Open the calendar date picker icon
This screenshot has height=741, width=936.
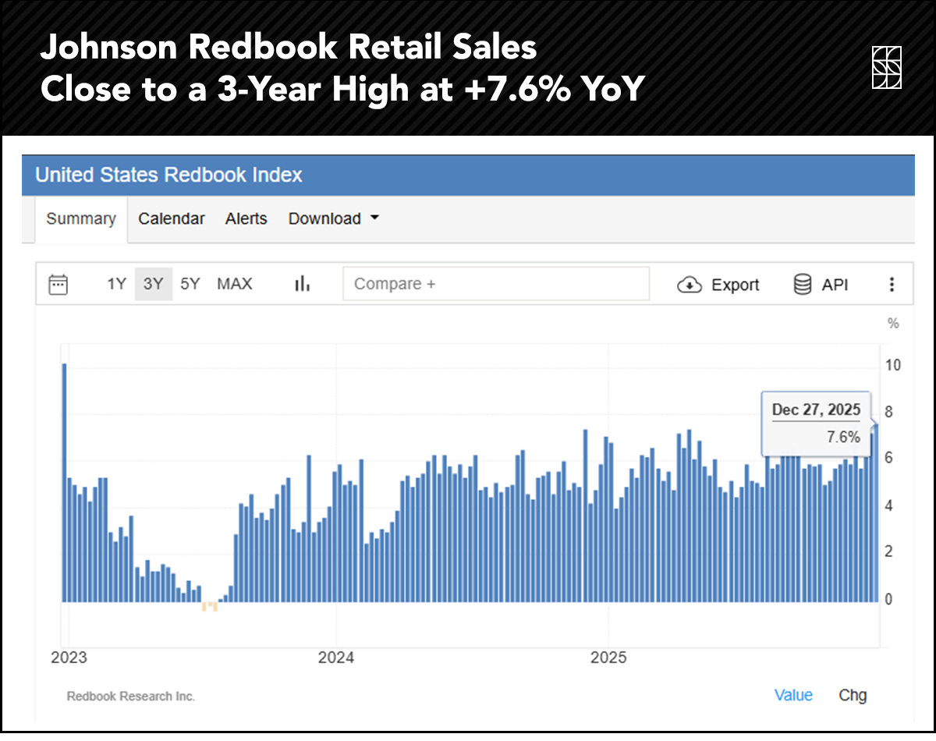(x=58, y=285)
